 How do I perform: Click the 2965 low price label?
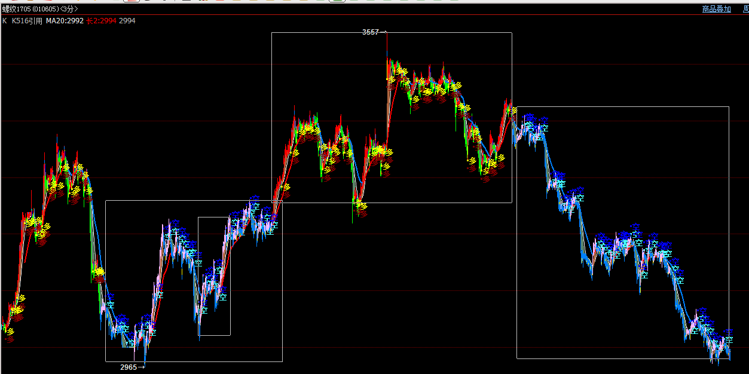coord(128,367)
